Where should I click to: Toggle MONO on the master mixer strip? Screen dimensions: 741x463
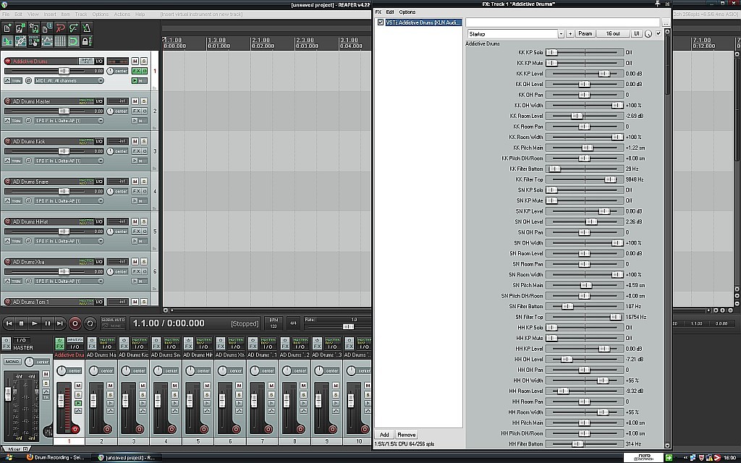[12, 362]
